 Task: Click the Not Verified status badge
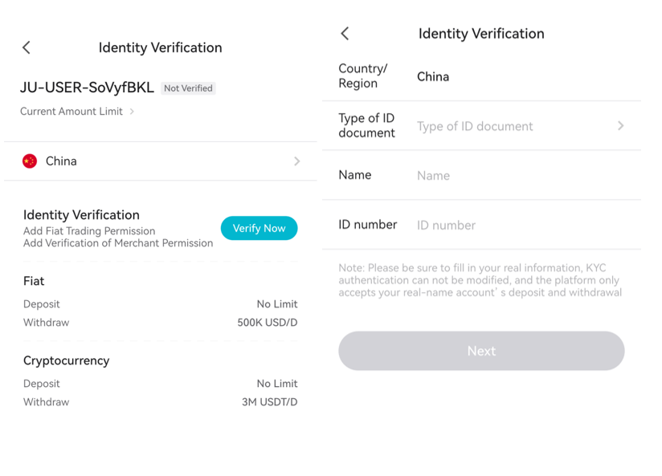click(188, 88)
